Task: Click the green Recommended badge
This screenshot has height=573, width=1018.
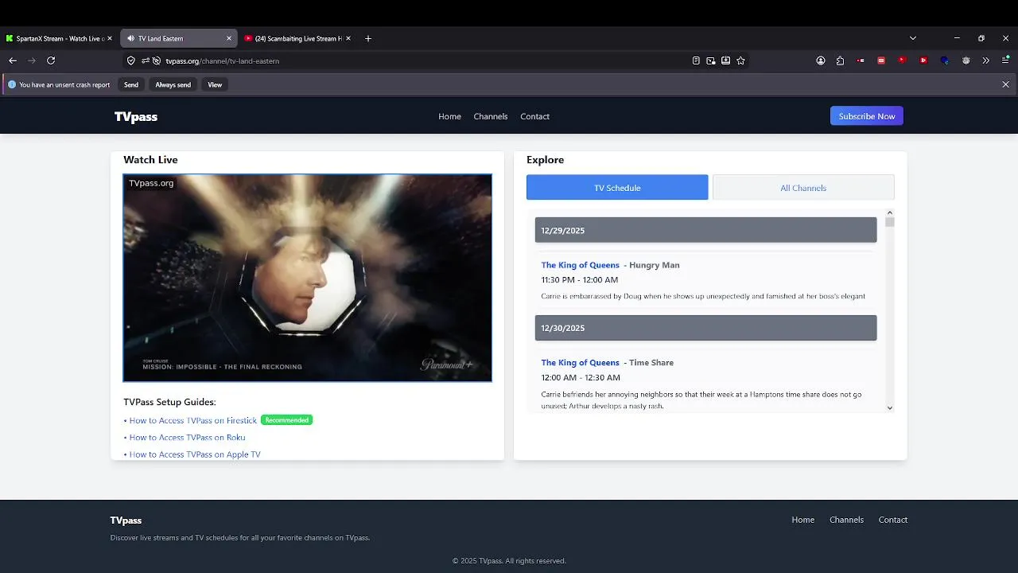Action: (x=287, y=420)
